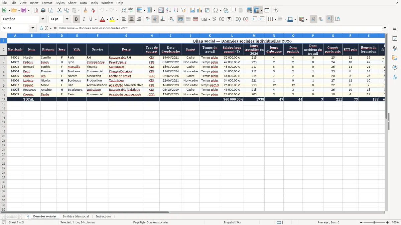The height and width of the screenshot is (225, 401).
Task: Run the spelling check
Action: pyautogui.click(x=131, y=10)
